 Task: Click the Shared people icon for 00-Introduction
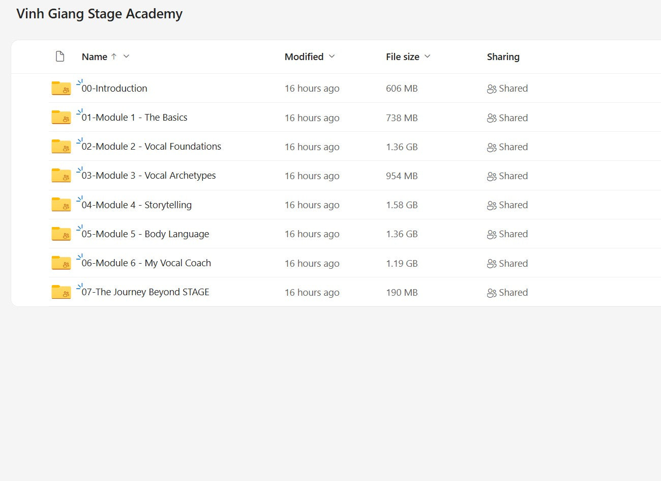click(491, 89)
